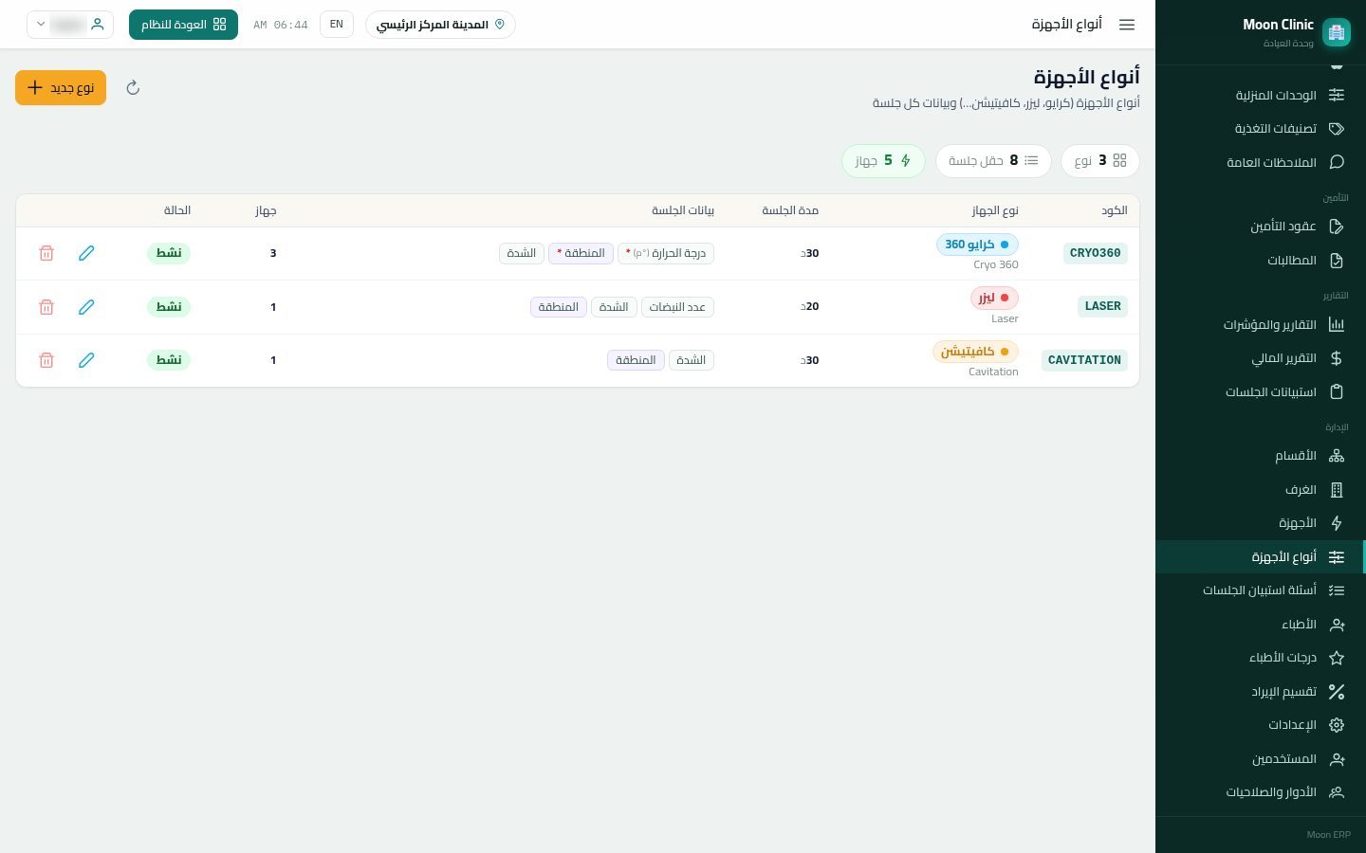
Task: Open التقرير المالي report
Action: [1261, 358]
